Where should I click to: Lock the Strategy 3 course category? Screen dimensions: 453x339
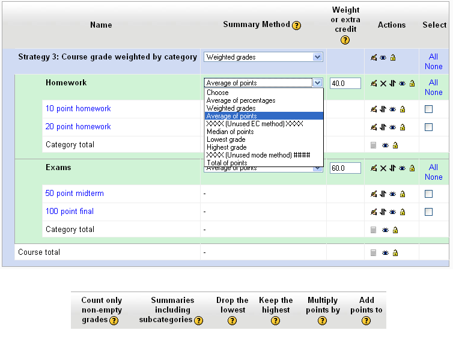point(393,58)
